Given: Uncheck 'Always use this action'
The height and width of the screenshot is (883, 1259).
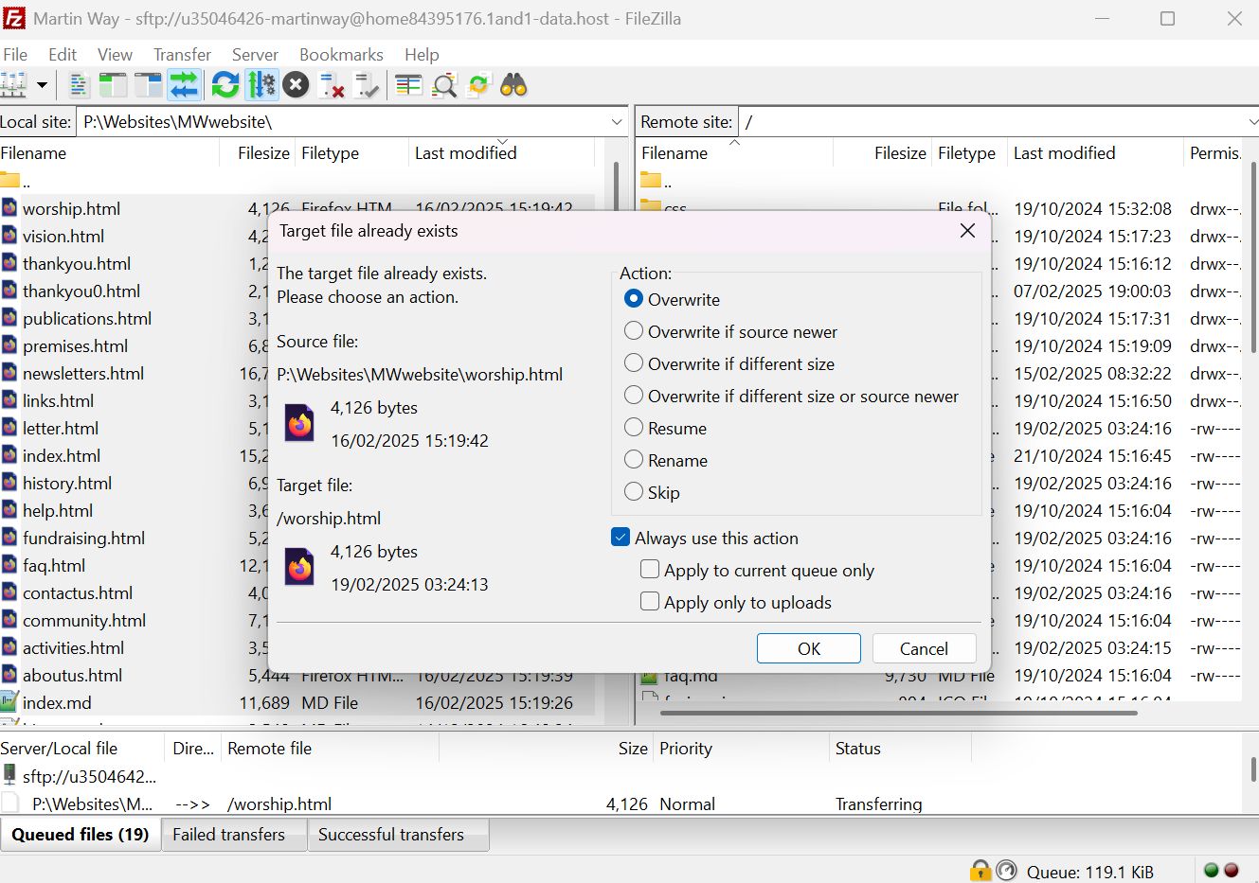Looking at the screenshot, I should [x=621, y=538].
